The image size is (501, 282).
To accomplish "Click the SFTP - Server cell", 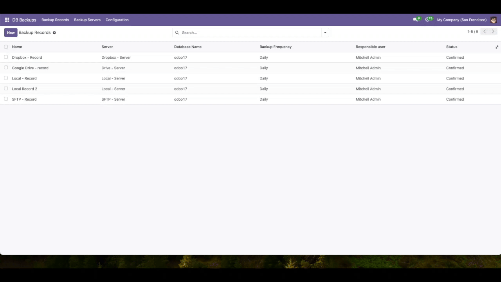I will click(114, 99).
